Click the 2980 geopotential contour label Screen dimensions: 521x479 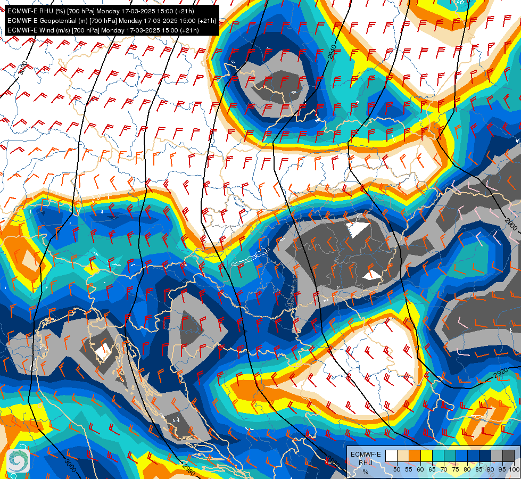point(189,469)
